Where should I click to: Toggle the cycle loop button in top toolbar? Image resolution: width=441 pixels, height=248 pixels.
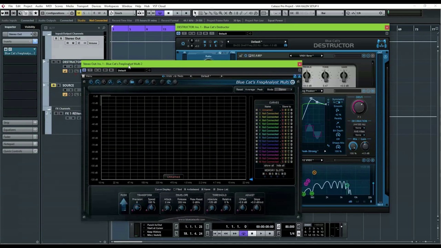[160, 13]
